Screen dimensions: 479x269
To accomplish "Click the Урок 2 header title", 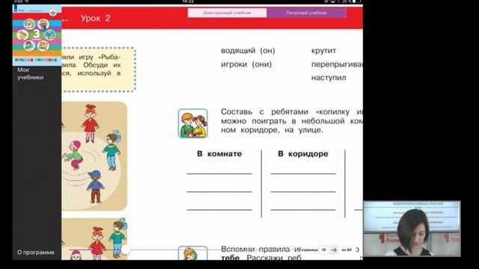I will tap(95, 18).
